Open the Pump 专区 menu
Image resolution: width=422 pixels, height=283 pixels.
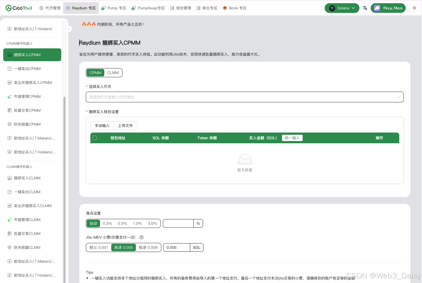click(114, 8)
